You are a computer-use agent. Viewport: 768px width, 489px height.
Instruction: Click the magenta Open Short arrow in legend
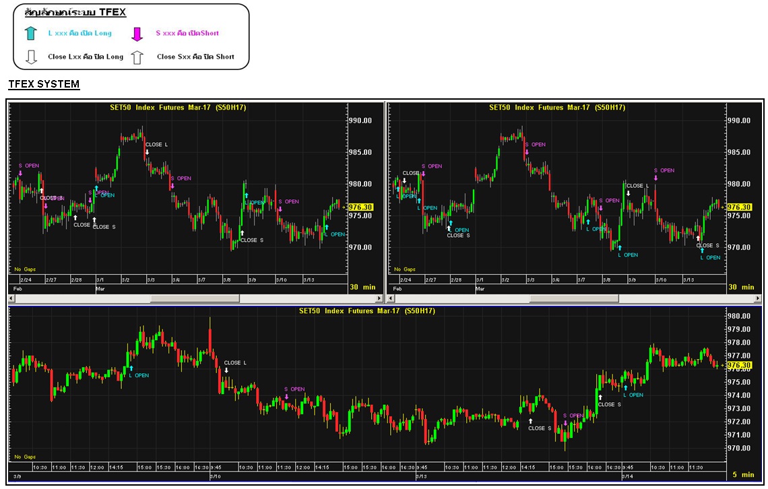tap(137, 34)
